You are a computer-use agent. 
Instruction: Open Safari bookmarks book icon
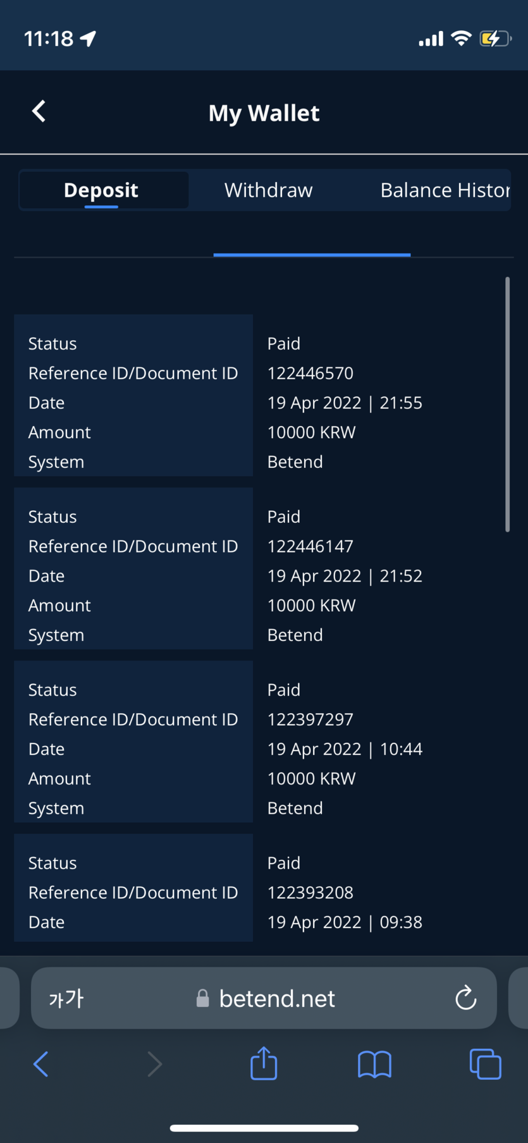[x=374, y=1064]
